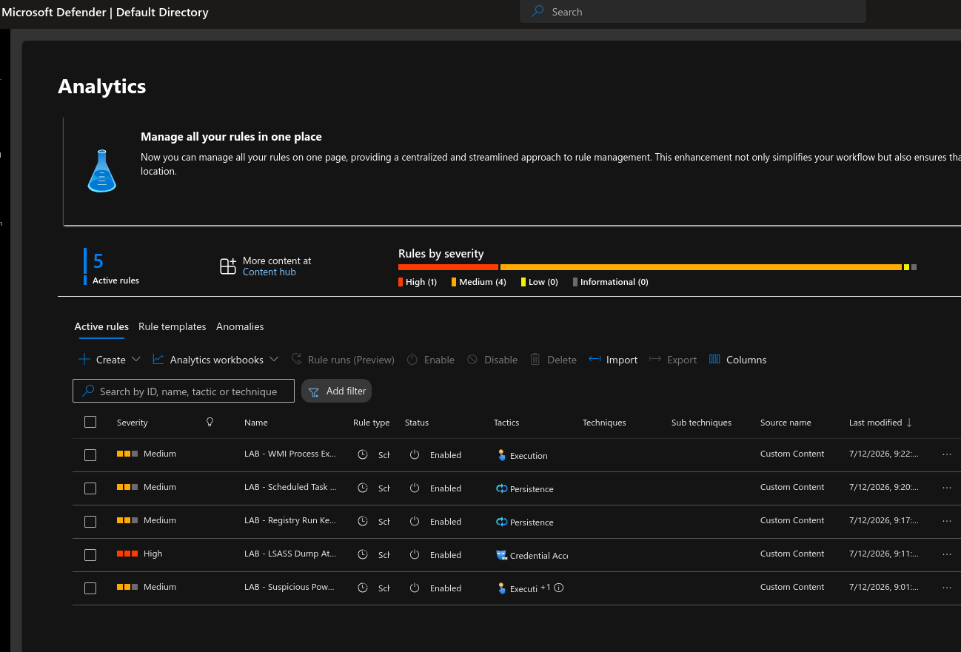Click the scheduled clock icon for LSASS rule
Image resolution: width=961 pixels, height=652 pixels.
pyautogui.click(x=363, y=554)
